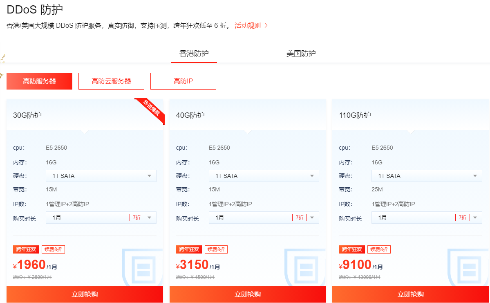Viewport: 490px width, 303px height.
Task: Click the 15M bandwidth value in 30G card
Action: click(51, 189)
